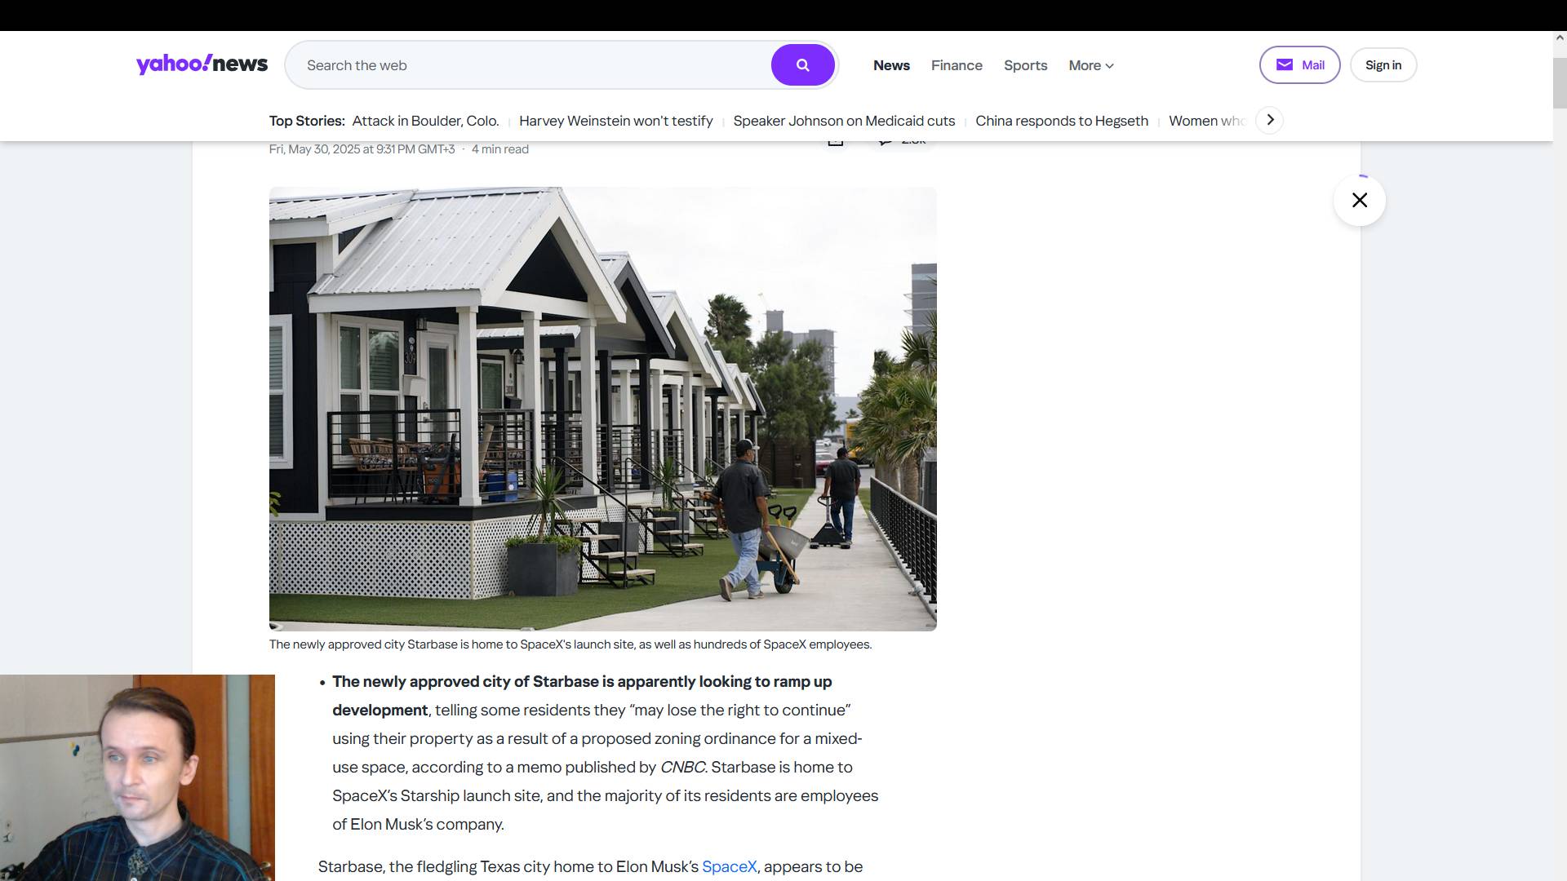Switch to the Sports section
Screen dimensions: 1567x881
[1025, 65]
